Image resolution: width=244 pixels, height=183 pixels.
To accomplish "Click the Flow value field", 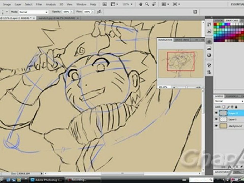I will coord(87,12).
